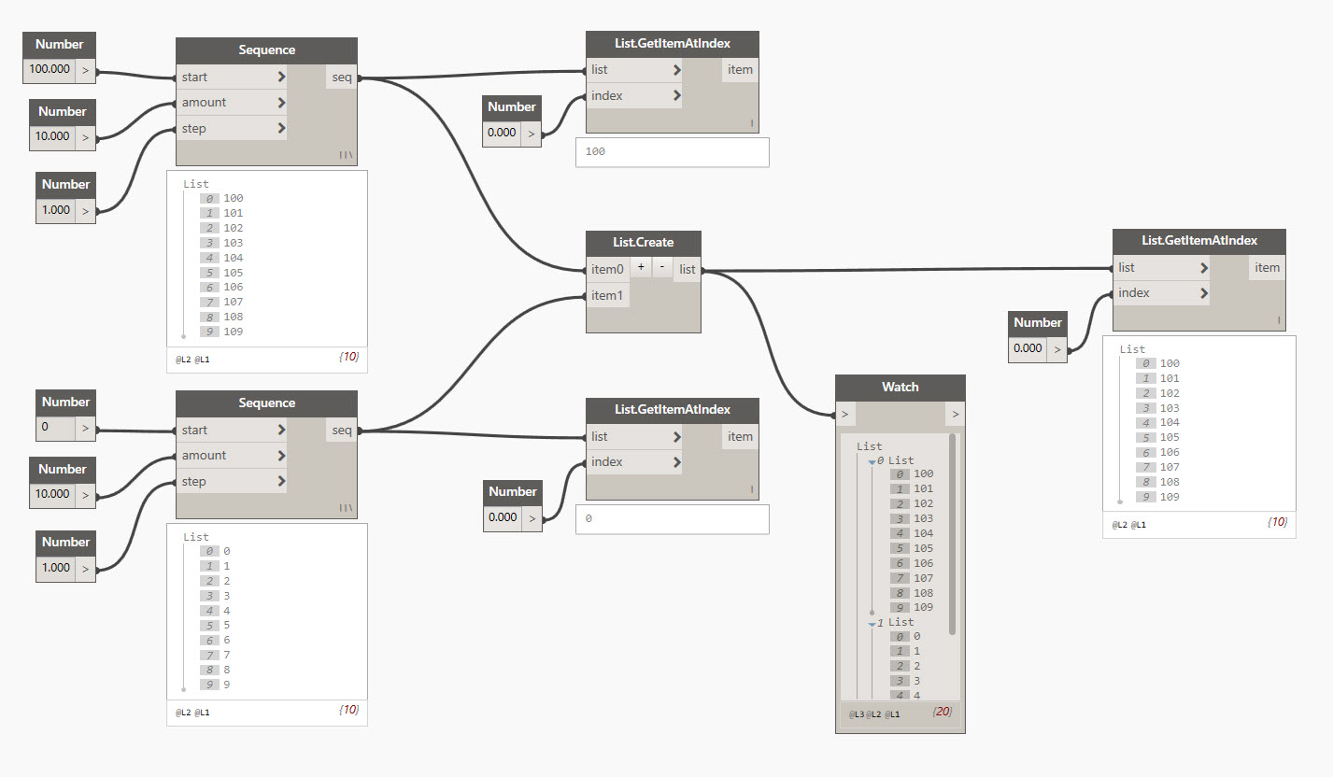The image size is (1333, 777).
Task: Click the preview bubble showing result 100
Action: click(x=672, y=151)
